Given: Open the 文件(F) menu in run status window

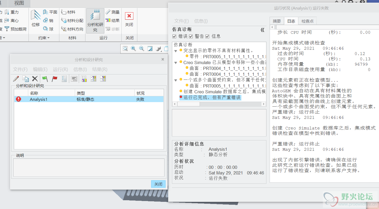Looking at the screenshot, I should [182, 21].
